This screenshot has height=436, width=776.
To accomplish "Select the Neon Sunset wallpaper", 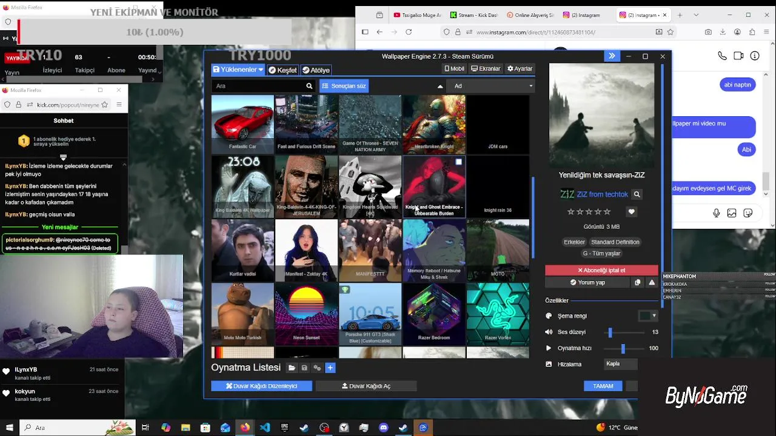I will coord(306,314).
